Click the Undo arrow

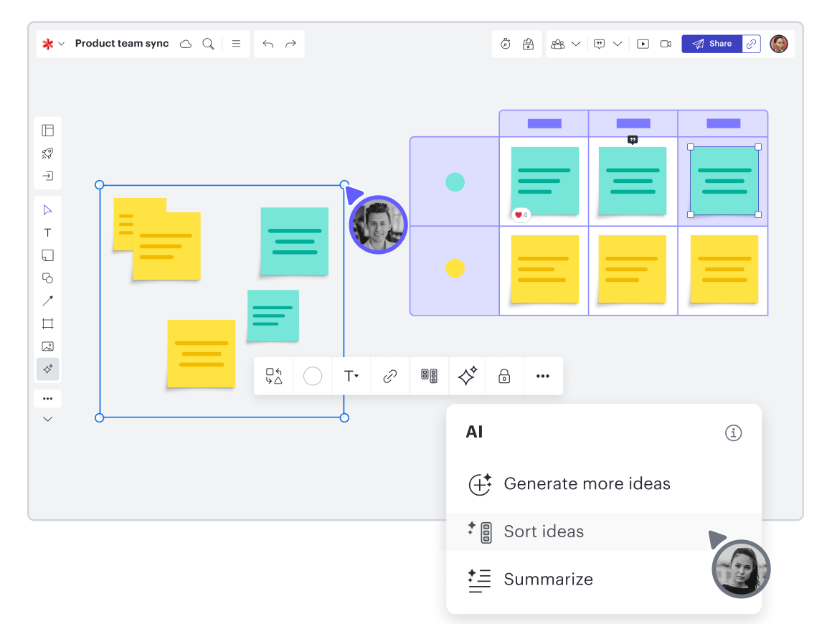pos(268,44)
